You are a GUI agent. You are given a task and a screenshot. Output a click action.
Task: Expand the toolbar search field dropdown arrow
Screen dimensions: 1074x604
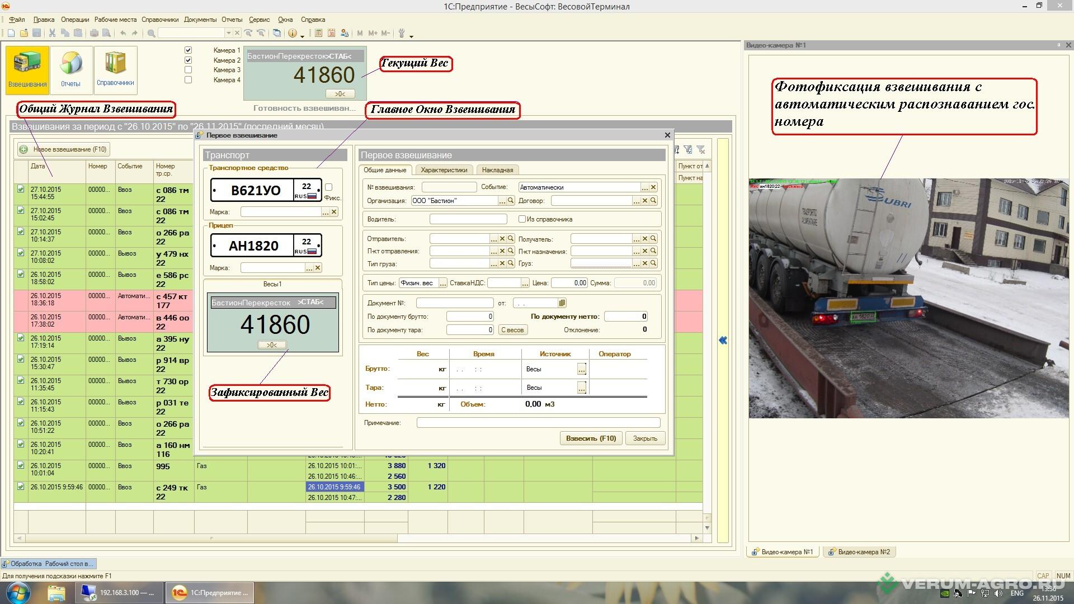click(228, 34)
